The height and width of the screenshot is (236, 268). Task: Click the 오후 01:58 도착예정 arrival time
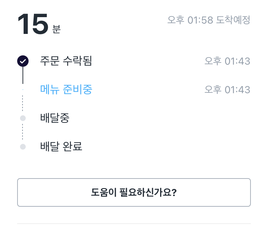209,20
